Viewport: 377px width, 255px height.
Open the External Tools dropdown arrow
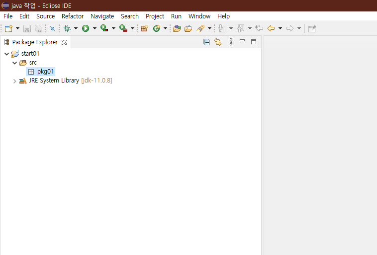click(132, 28)
